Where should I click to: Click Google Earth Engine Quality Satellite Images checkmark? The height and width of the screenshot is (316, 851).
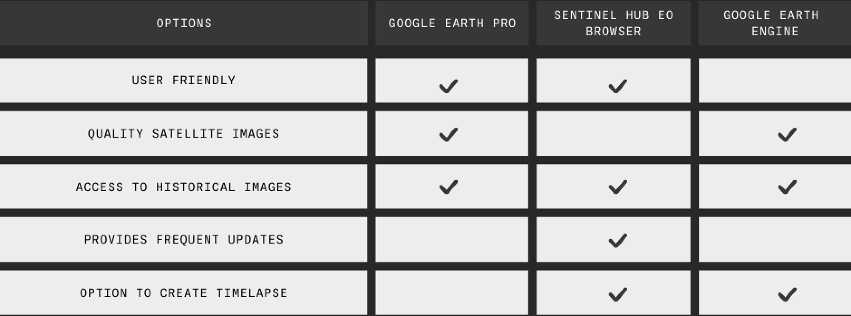click(787, 134)
